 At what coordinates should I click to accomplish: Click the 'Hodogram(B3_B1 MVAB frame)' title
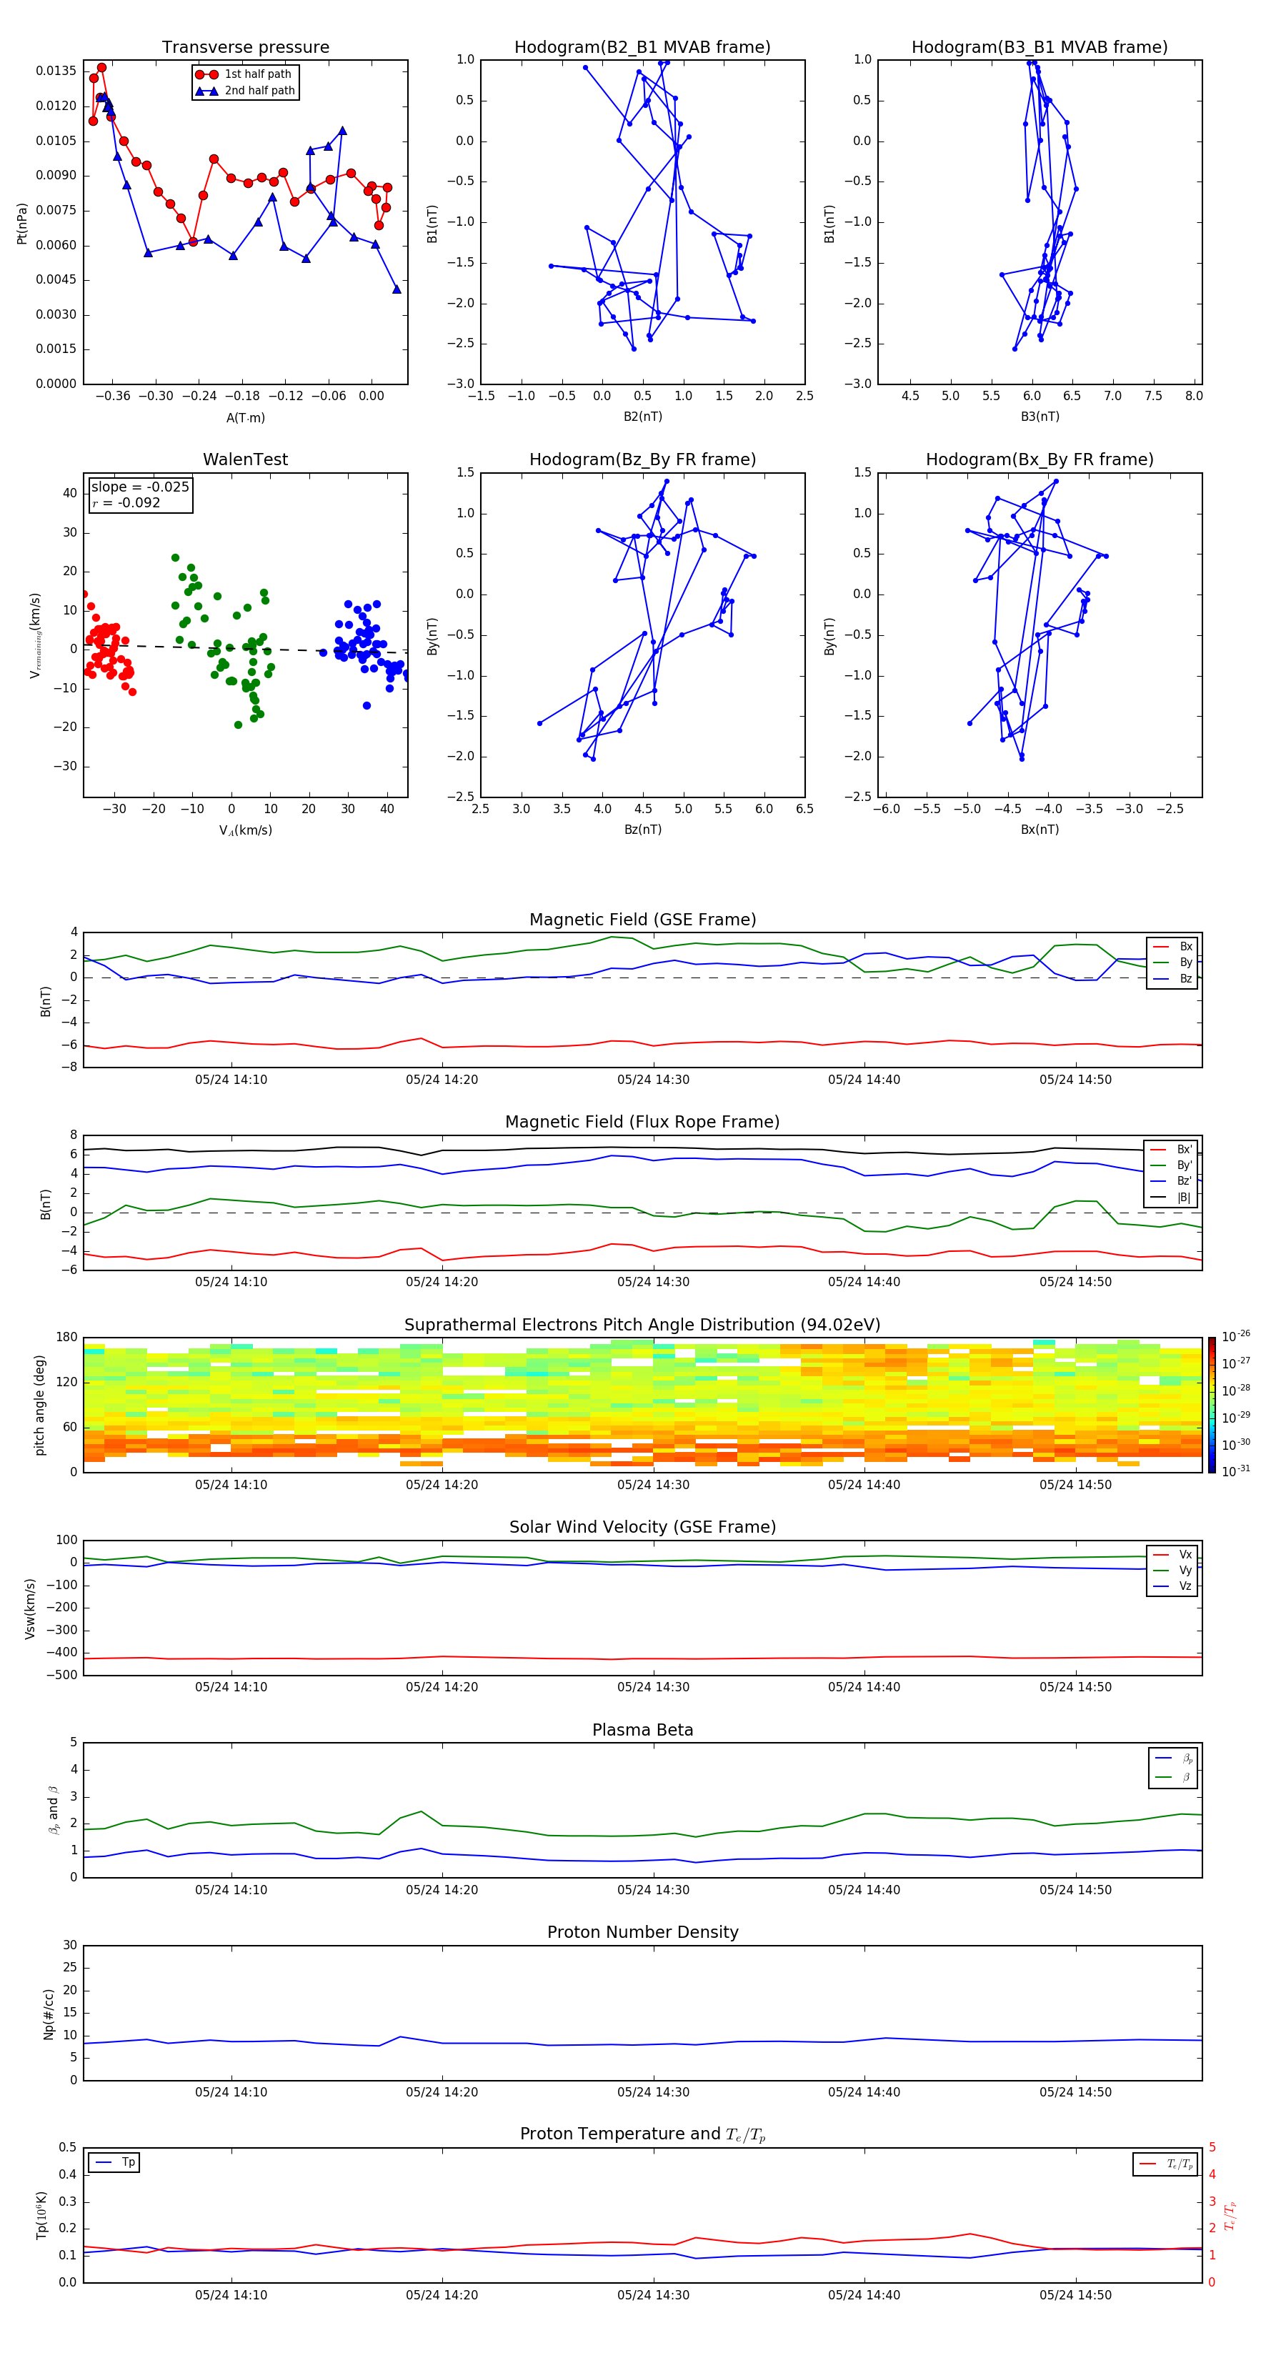[x=1040, y=48]
